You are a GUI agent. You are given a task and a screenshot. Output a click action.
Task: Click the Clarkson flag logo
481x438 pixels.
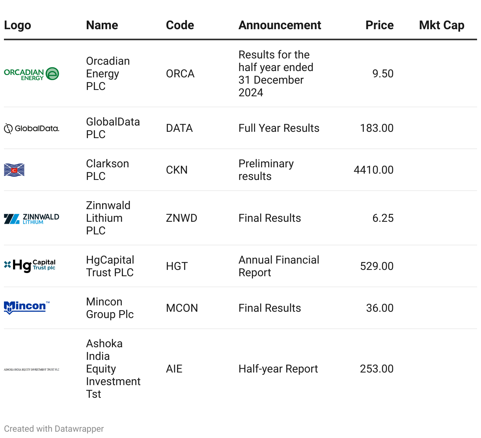pos(14,170)
